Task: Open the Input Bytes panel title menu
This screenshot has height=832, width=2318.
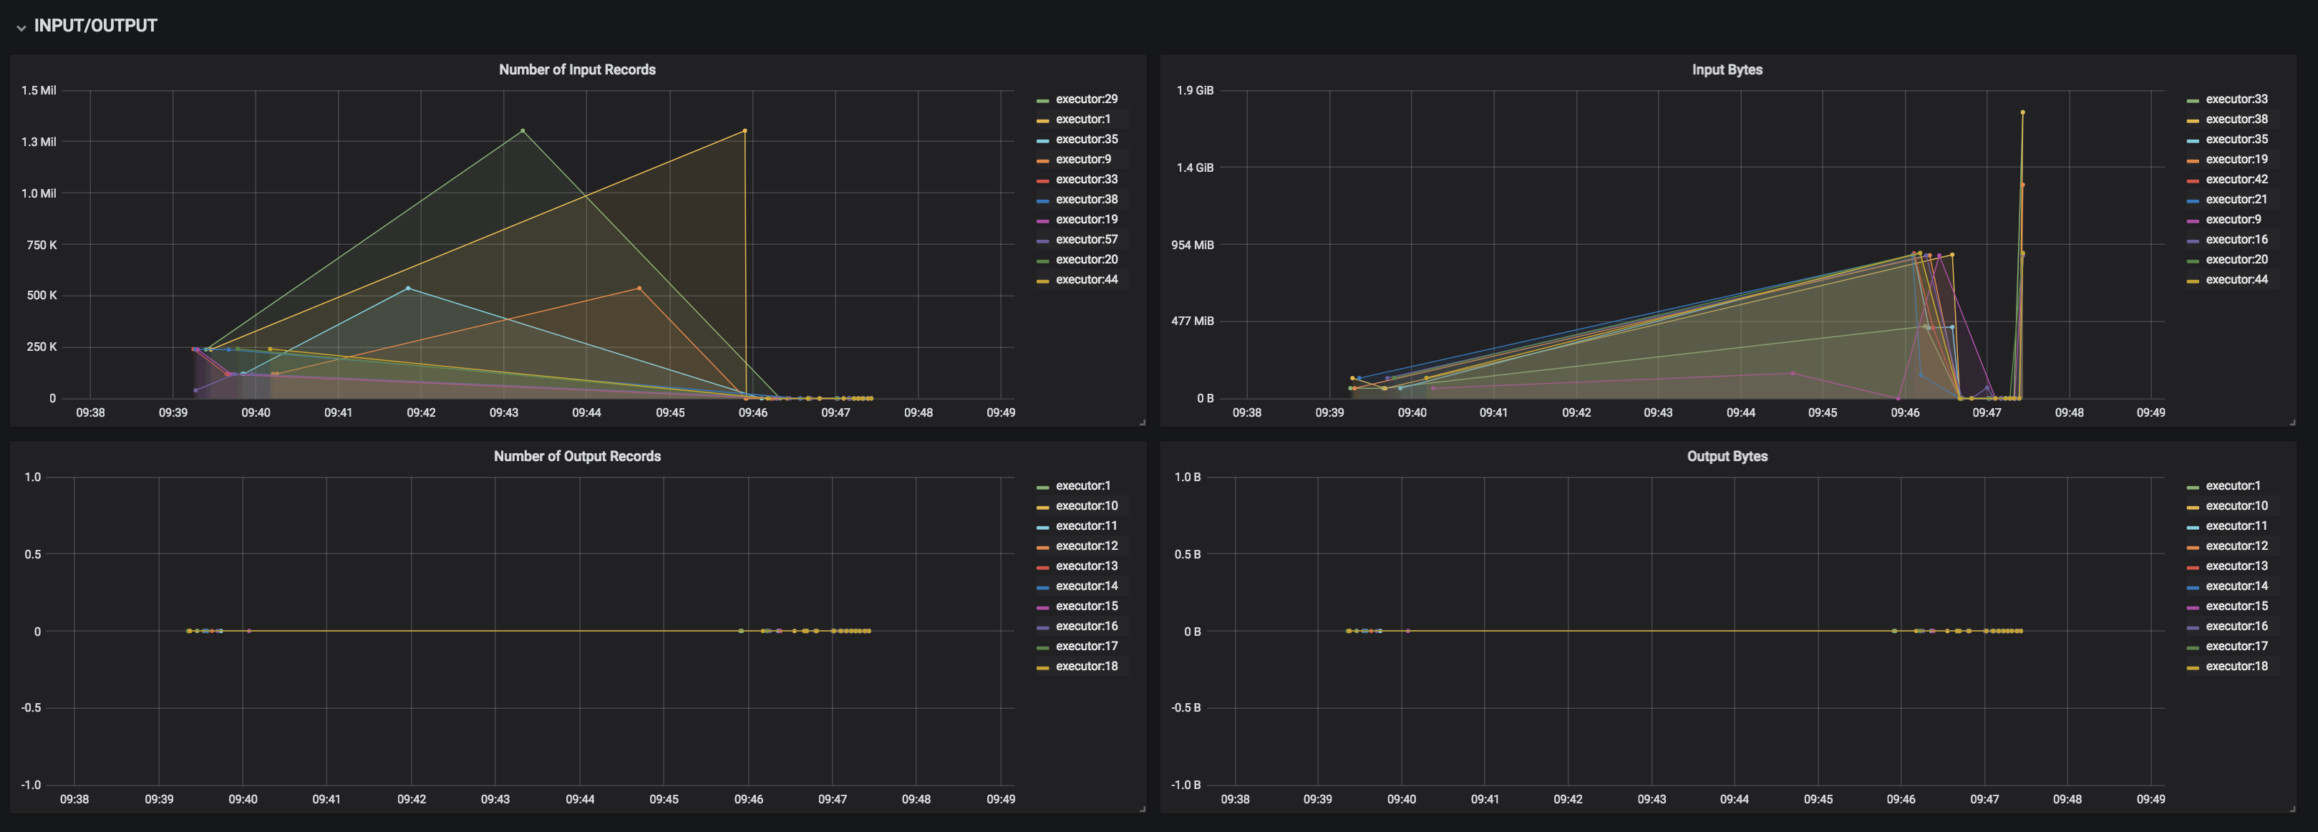Action: (1726, 70)
